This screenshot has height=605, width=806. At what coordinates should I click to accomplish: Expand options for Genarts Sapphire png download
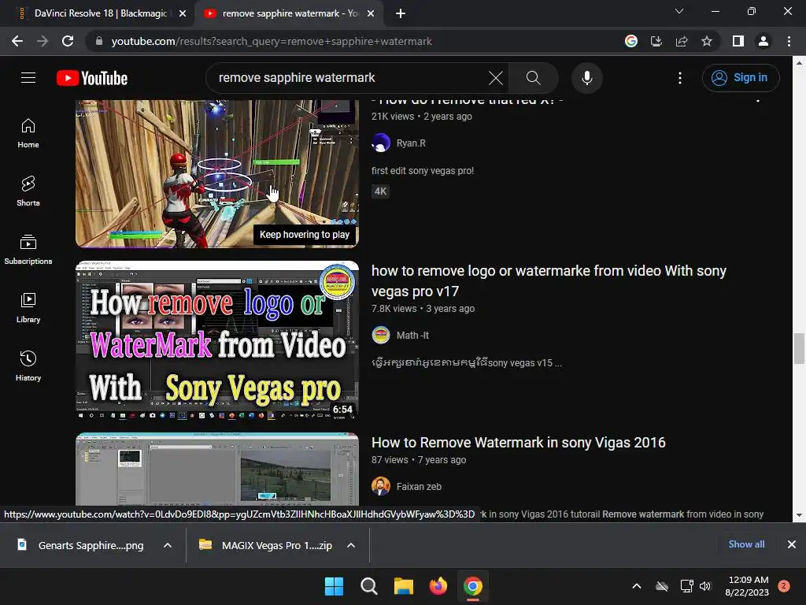pyautogui.click(x=168, y=545)
